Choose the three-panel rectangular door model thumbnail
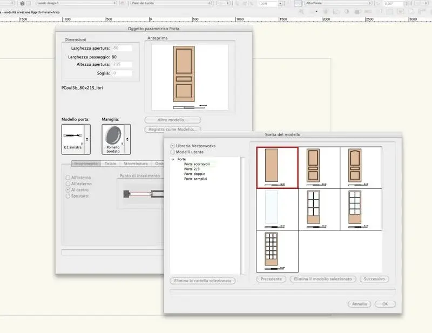 click(x=319, y=168)
